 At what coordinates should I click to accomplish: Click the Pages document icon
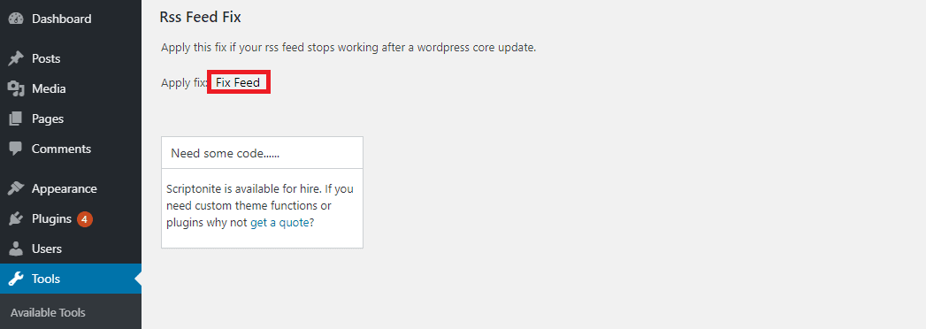(16, 119)
